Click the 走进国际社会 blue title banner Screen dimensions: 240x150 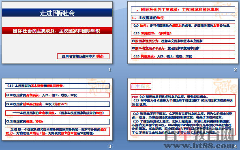pos(57,13)
